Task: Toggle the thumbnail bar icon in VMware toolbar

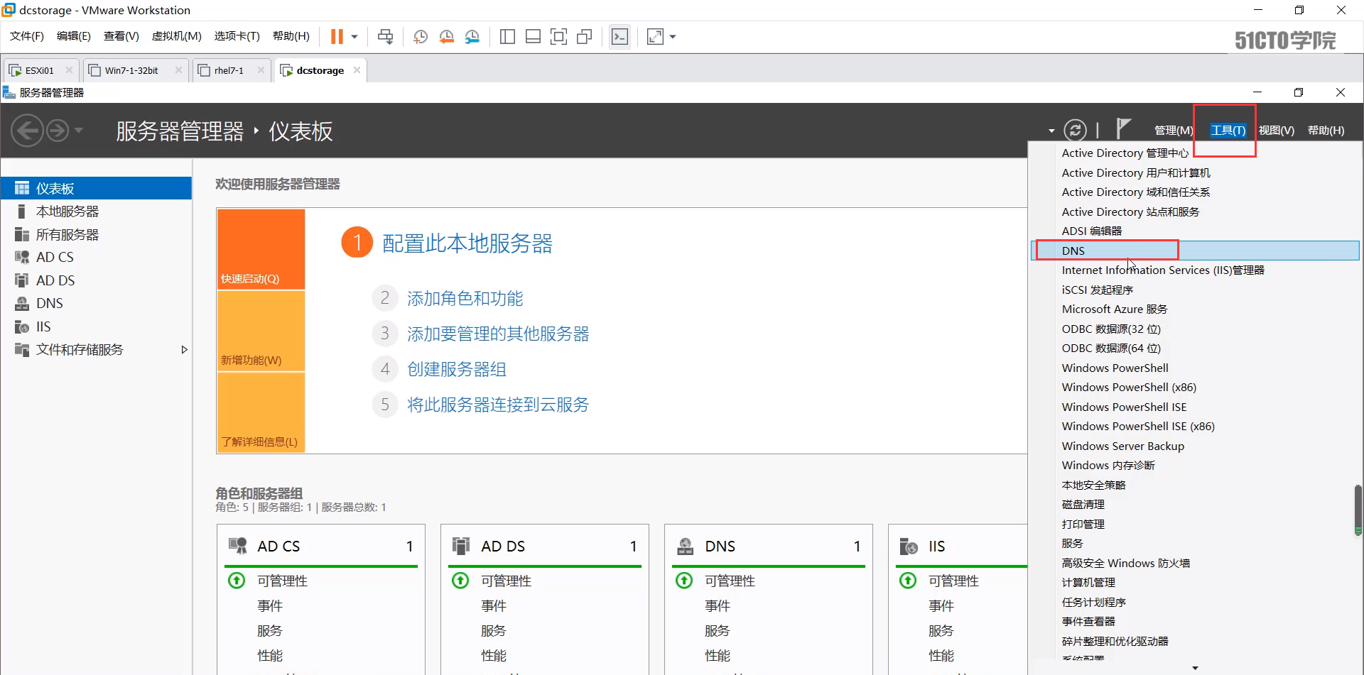Action: pyautogui.click(x=533, y=36)
